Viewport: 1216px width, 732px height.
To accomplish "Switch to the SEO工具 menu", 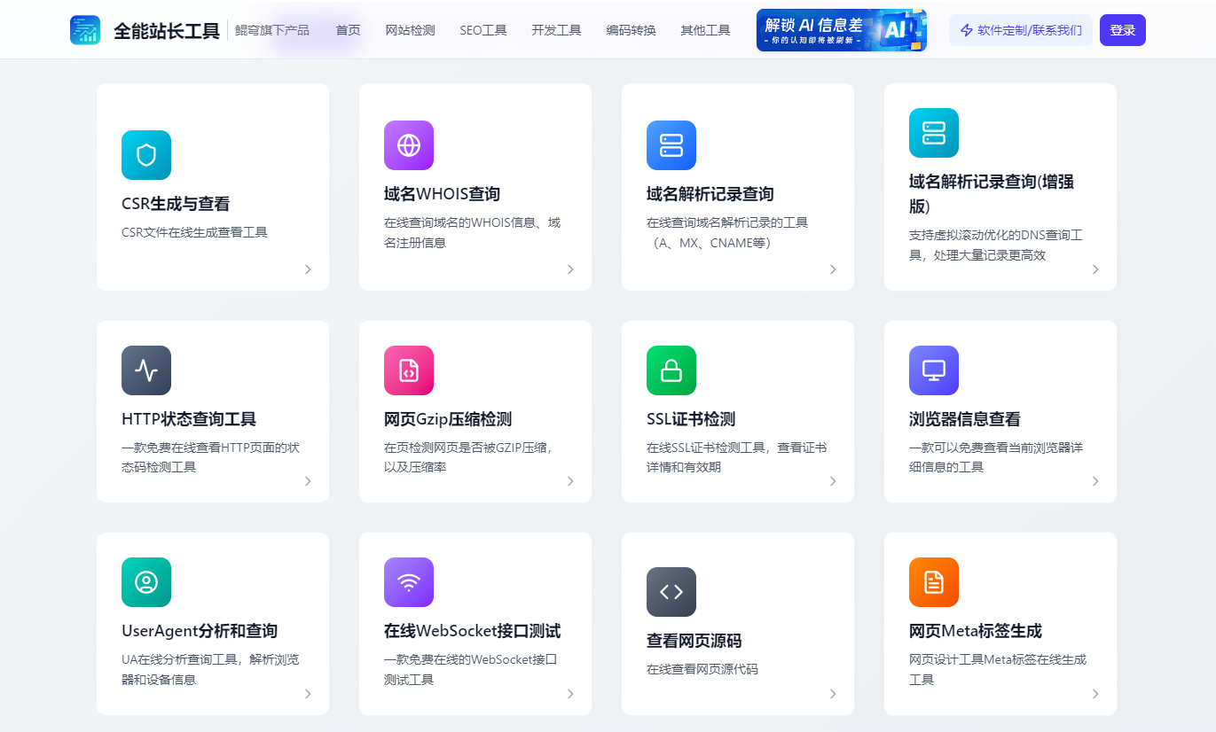I will (482, 28).
